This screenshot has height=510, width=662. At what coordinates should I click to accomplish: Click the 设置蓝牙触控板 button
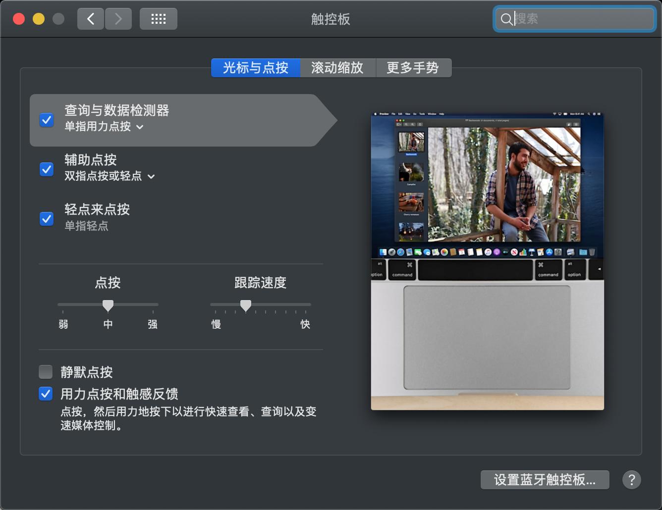tap(545, 479)
